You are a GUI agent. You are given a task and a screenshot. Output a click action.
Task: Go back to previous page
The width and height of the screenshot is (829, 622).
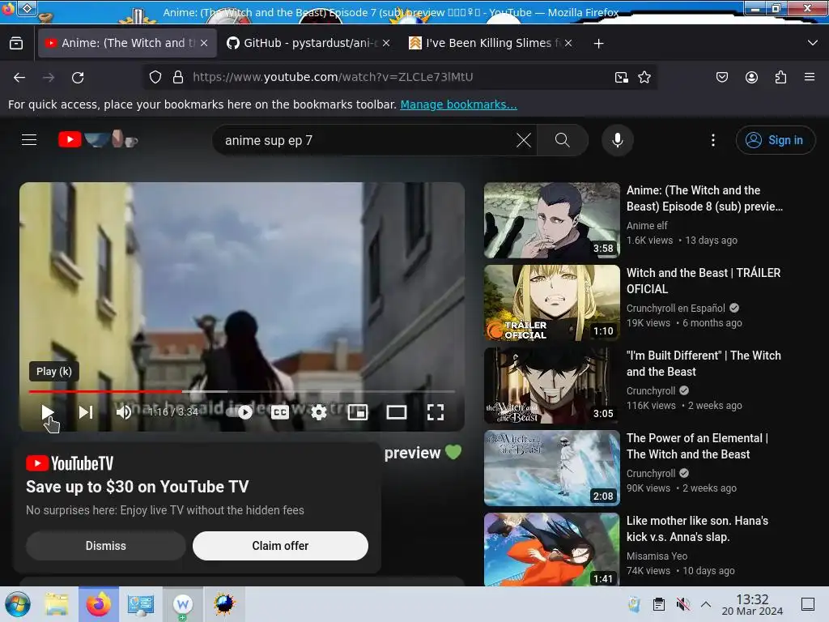point(19,77)
